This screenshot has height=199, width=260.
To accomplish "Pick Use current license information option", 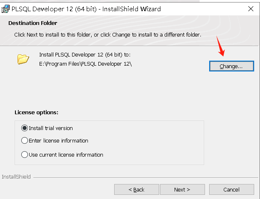I will pyautogui.click(x=25, y=155).
